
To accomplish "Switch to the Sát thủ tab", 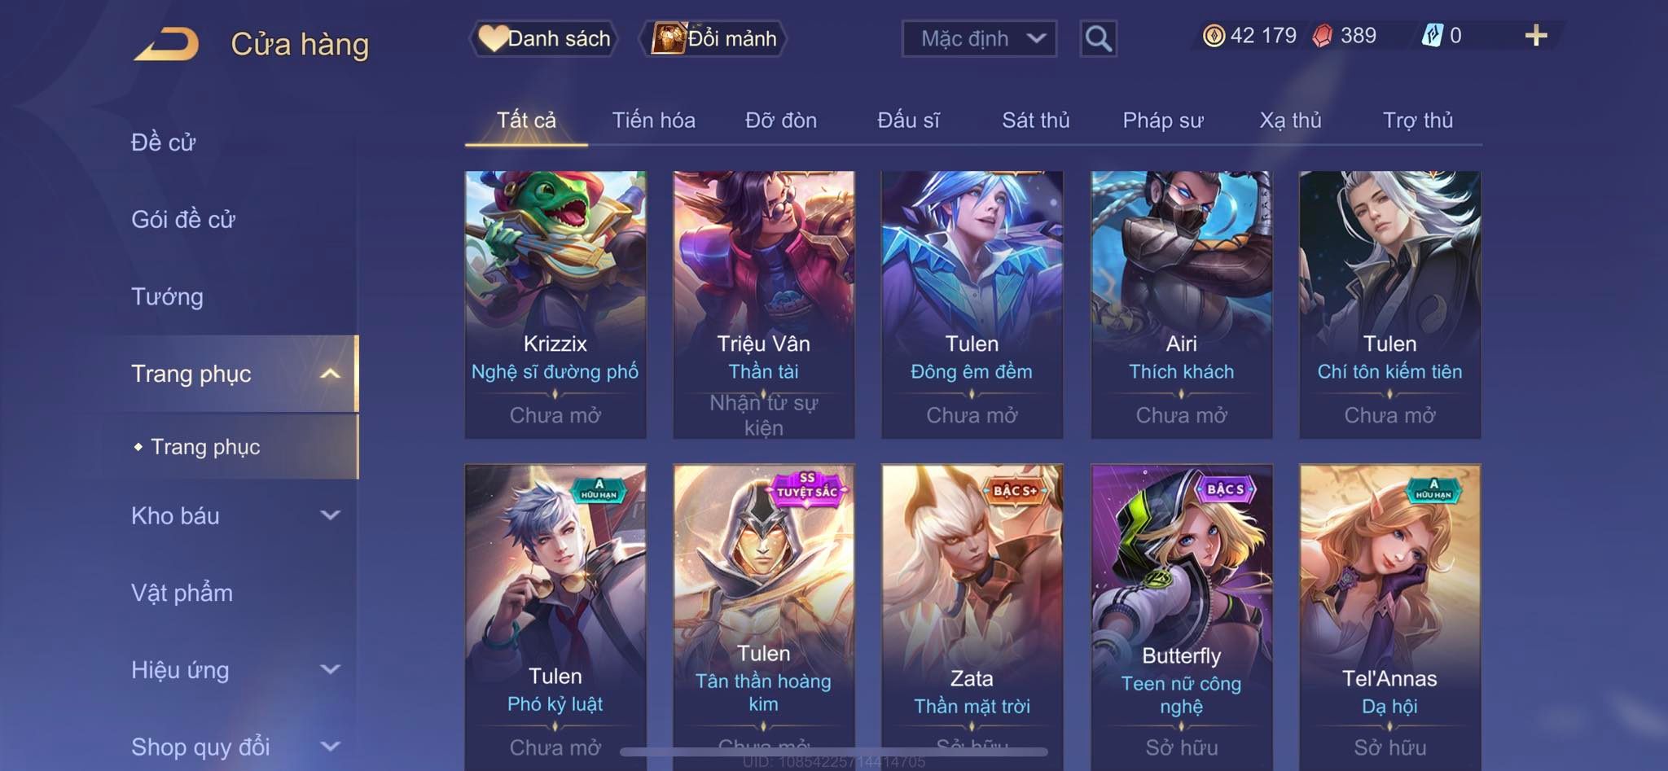I will click(1035, 120).
